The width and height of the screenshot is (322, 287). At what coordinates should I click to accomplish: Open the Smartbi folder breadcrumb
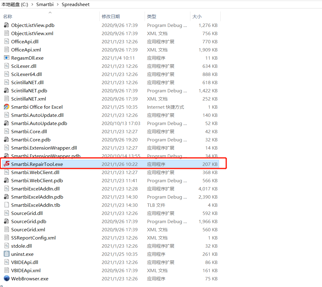point(45,5)
